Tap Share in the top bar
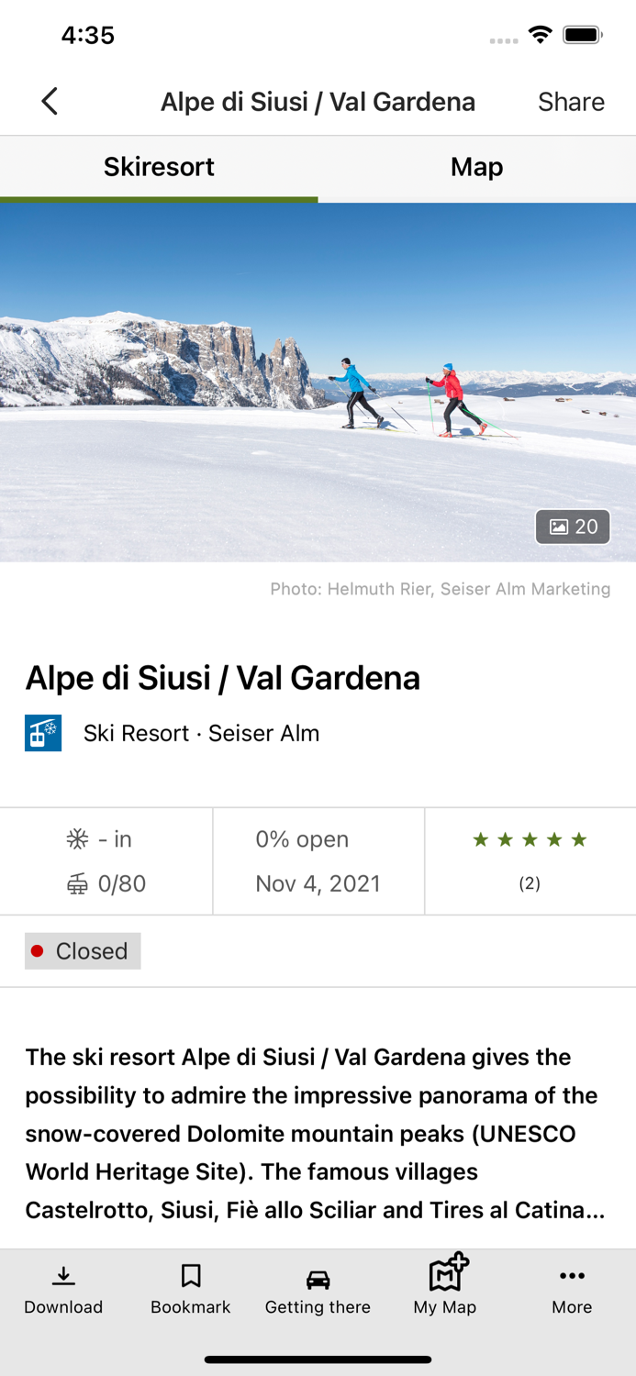The height and width of the screenshot is (1376, 636). click(x=571, y=102)
